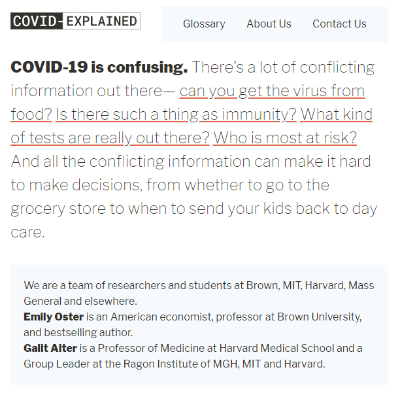
Task: Open the Glossary page
Action: click(204, 24)
